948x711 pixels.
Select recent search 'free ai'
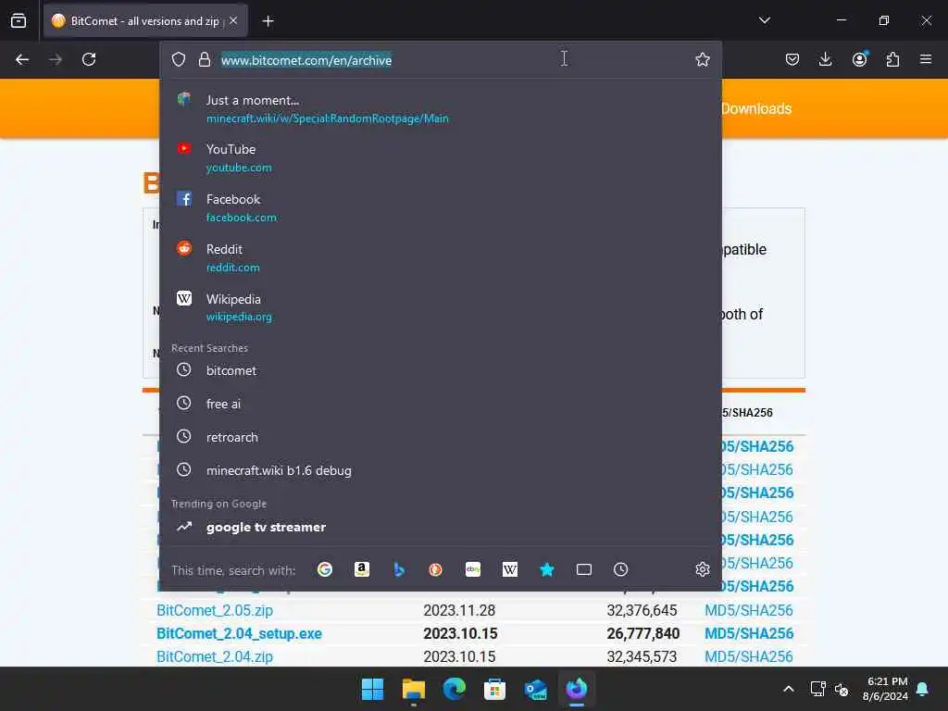click(440, 404)
